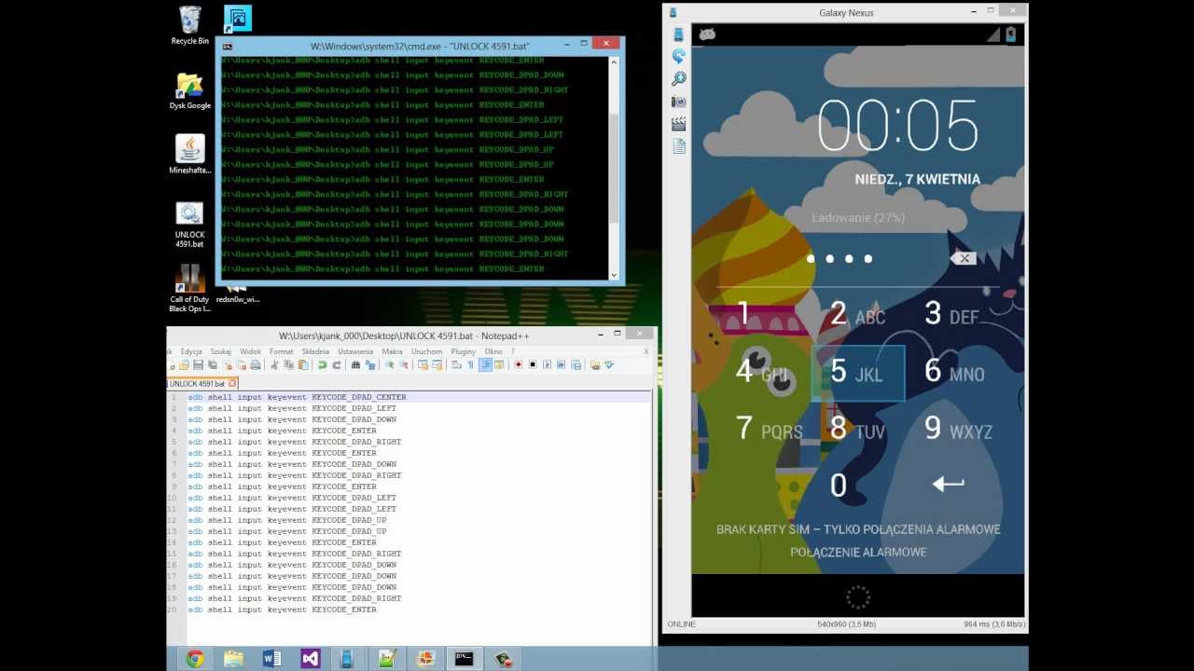
Task: Click the Playback Macro button in Notepad++
Action: 547,364
